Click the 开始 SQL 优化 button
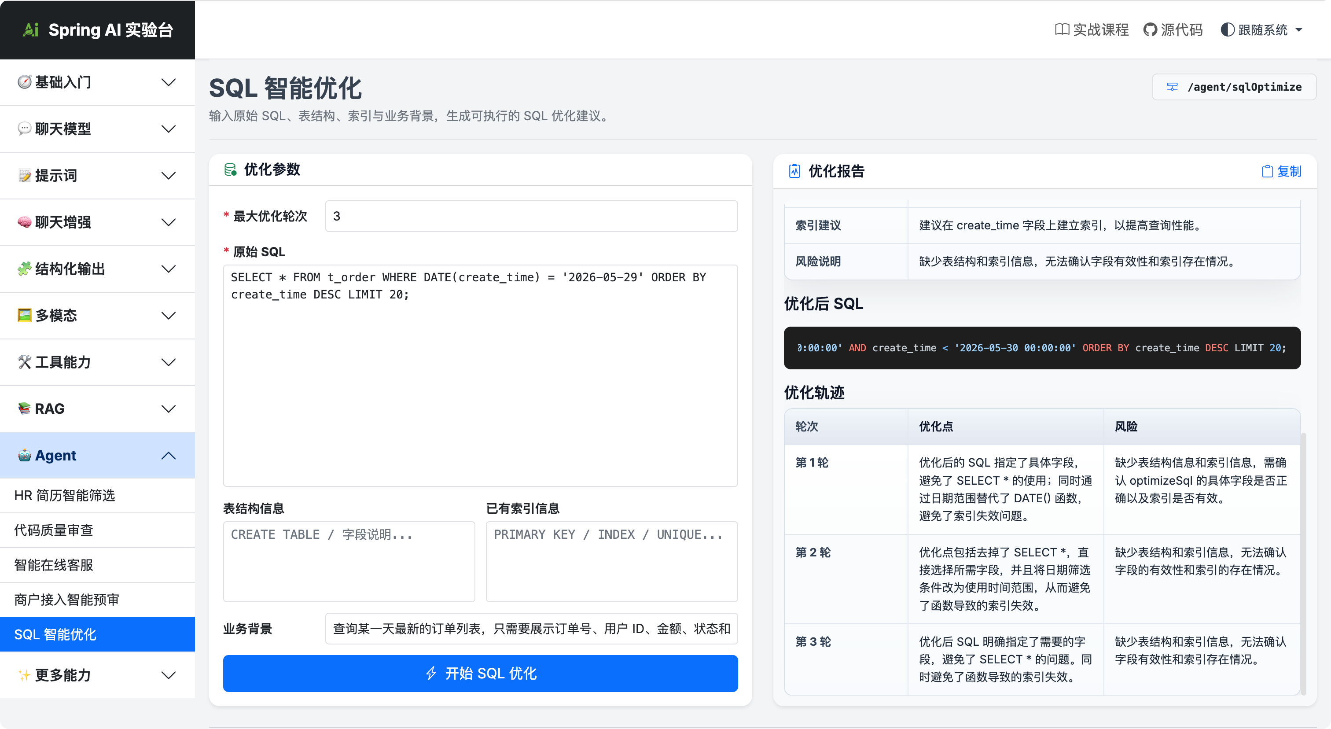1331x729 pixels. coord(481,673)
